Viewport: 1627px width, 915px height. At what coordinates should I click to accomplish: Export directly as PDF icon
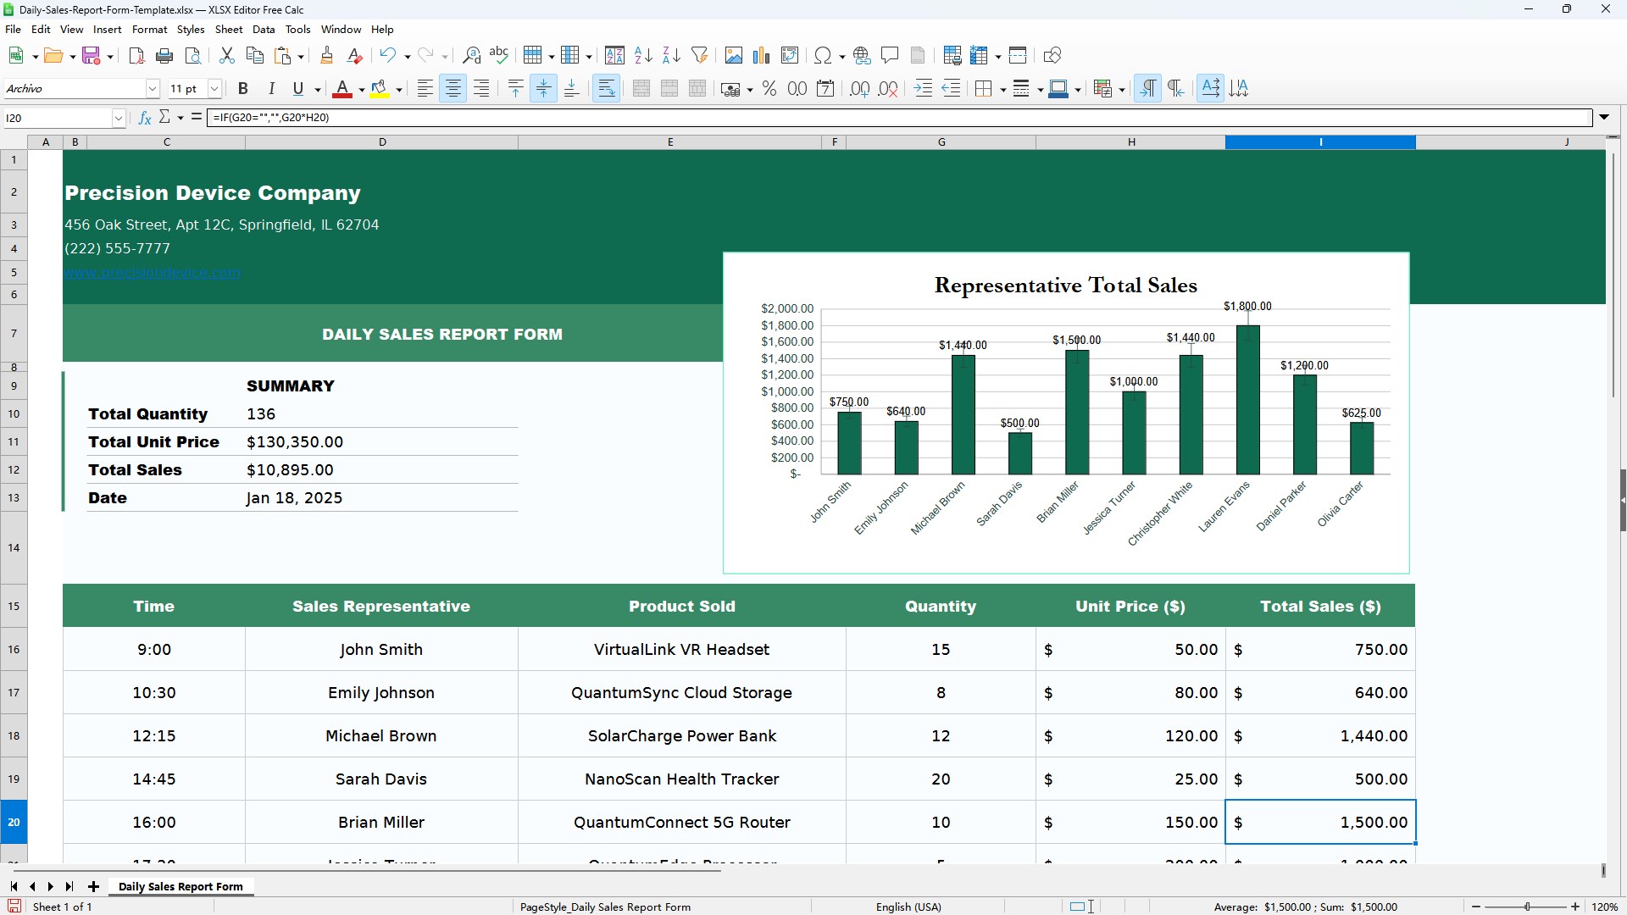[136, 56]
